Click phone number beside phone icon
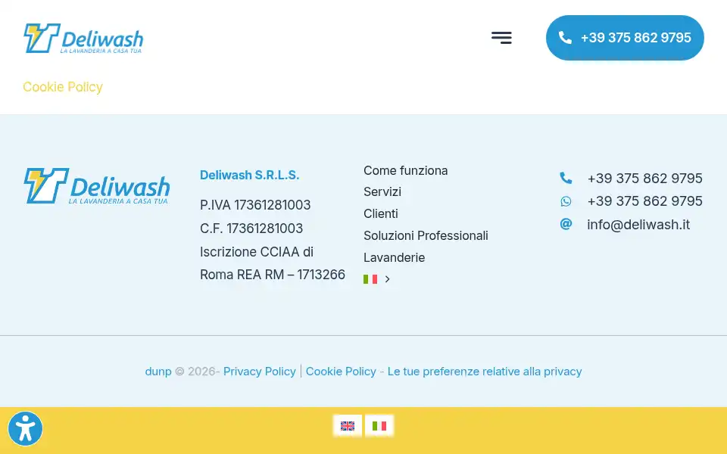The image size is (727, 454). pyautogui.click(x=644, y=178)
